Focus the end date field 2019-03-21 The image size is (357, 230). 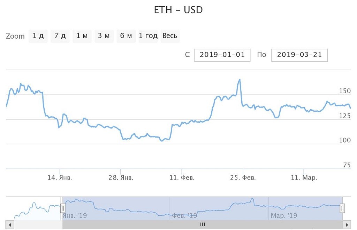click(299, 55)
